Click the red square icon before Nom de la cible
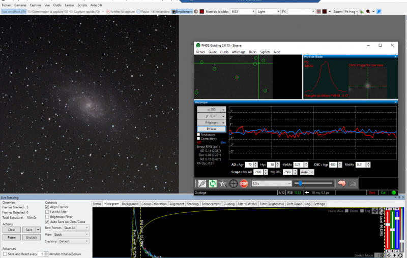This screenshot has width=407, height=258. click(x=201, y=11)
